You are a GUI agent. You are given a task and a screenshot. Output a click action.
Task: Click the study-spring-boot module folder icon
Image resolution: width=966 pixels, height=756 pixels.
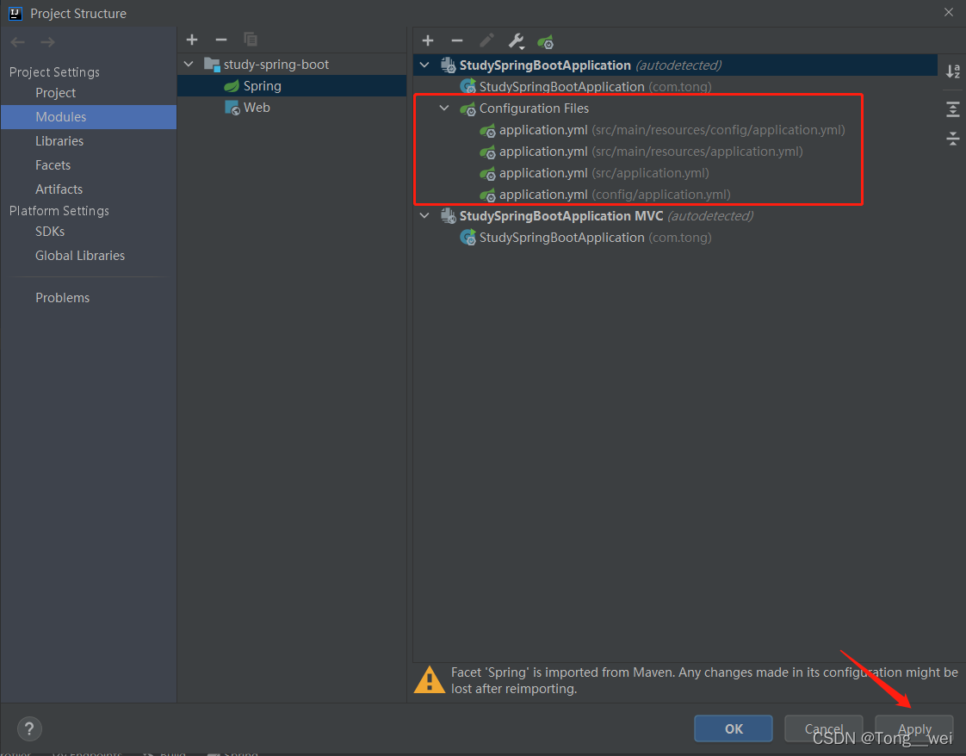point(212,64)
